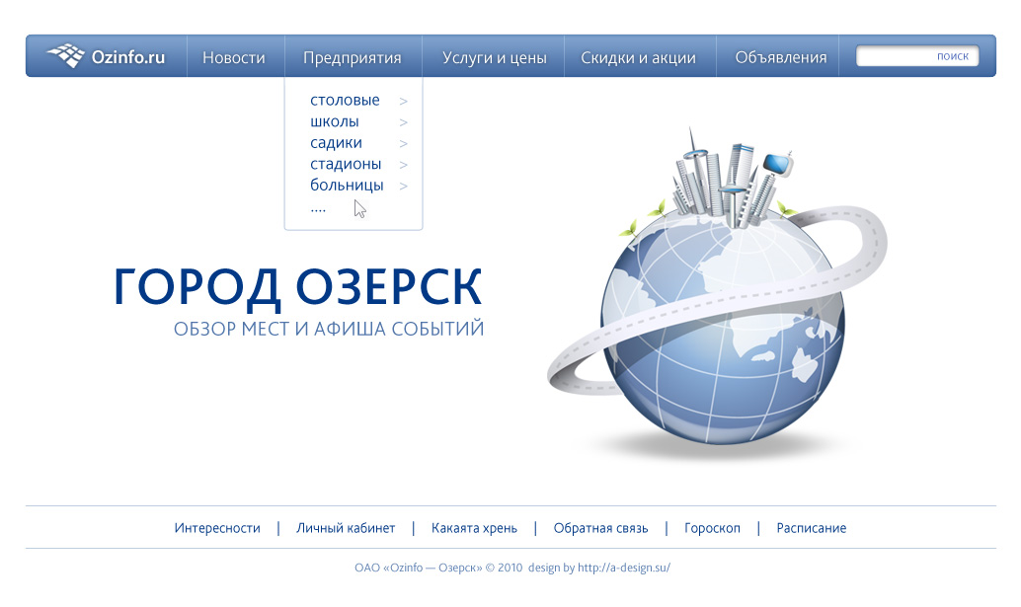Open the Ozinfo.ru home text link
This screenshot has width=1021, height=607.
point(128,57)
